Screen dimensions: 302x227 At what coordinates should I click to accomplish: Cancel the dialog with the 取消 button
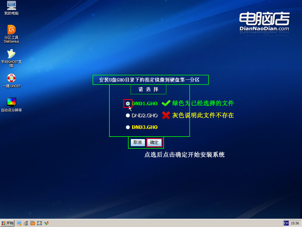(137, 143)
